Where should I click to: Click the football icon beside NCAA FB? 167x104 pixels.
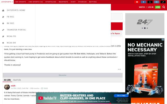click(x=3, y=36)
